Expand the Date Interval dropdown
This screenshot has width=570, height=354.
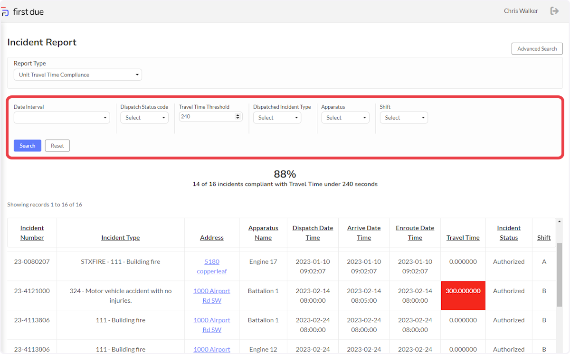point(62,118)
